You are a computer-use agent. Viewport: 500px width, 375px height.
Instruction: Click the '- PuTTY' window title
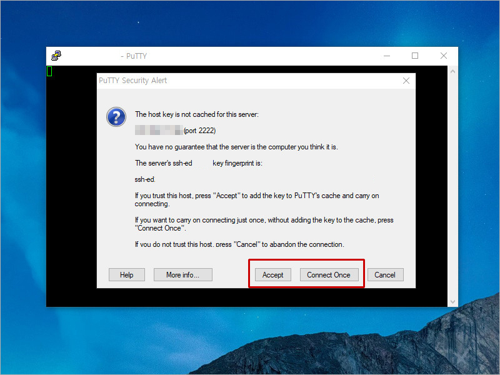click(x=134, y=56)
